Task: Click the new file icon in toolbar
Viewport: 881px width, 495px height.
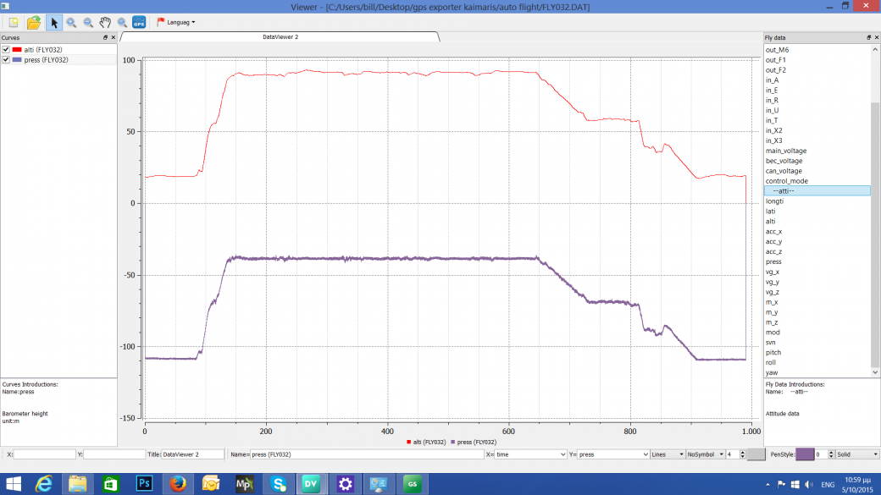Action: [x=14, y=22]
